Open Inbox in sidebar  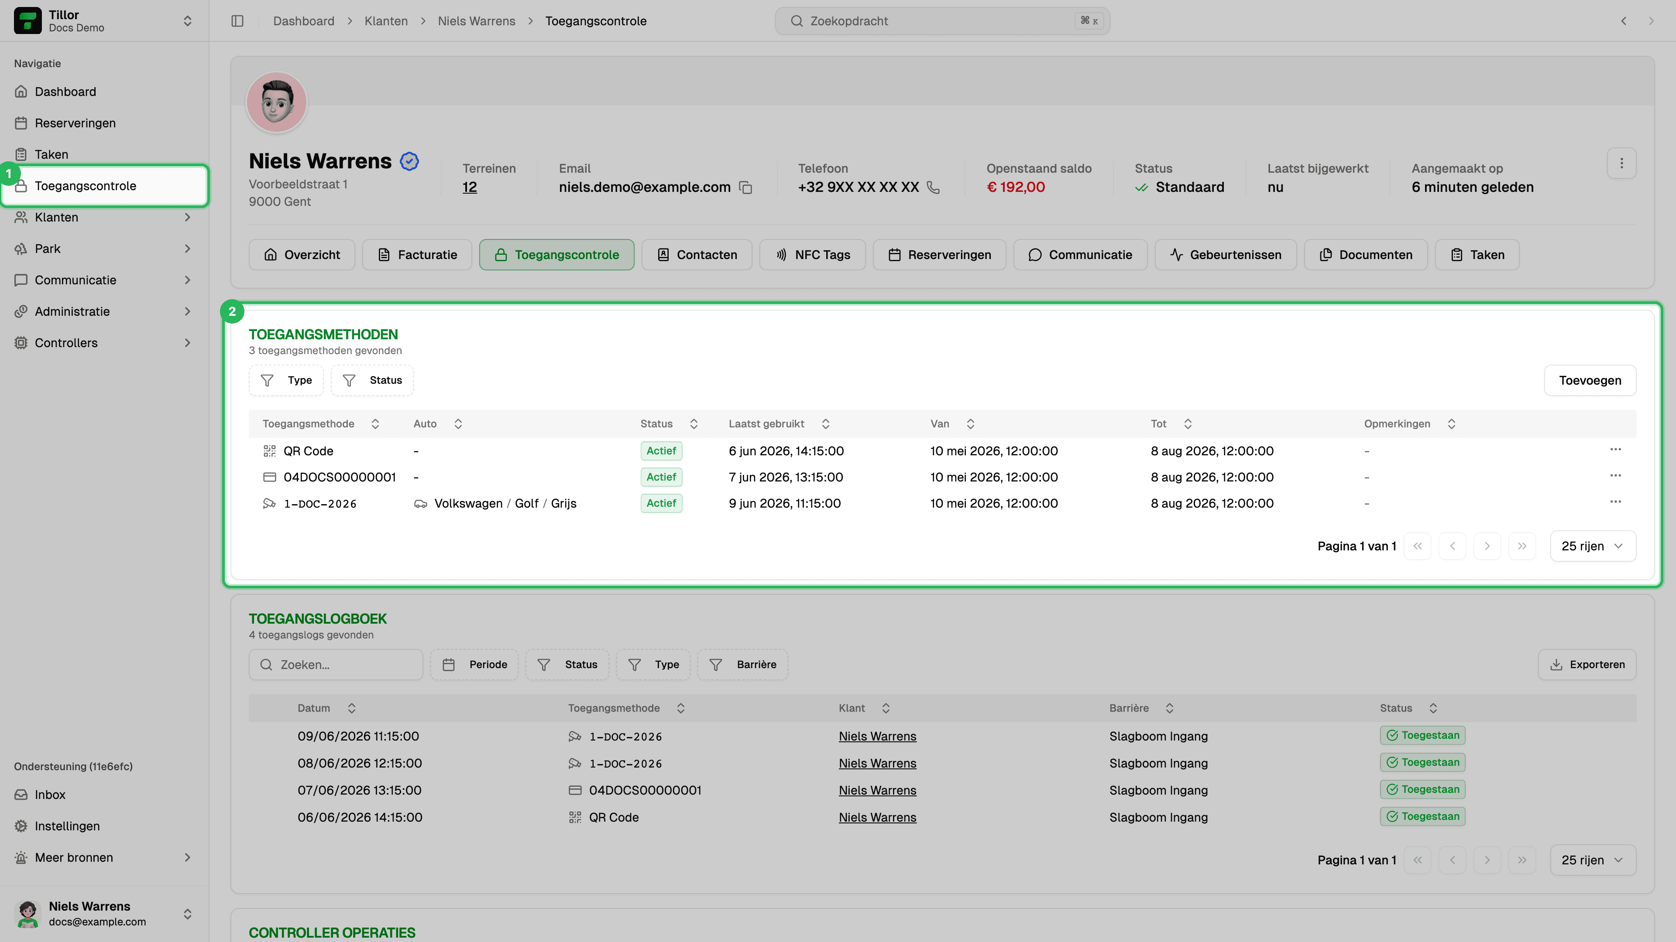104,795
